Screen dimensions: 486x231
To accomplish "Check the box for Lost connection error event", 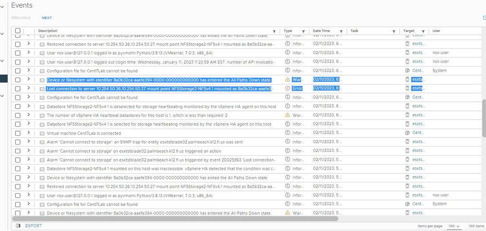I will (18, 88).
